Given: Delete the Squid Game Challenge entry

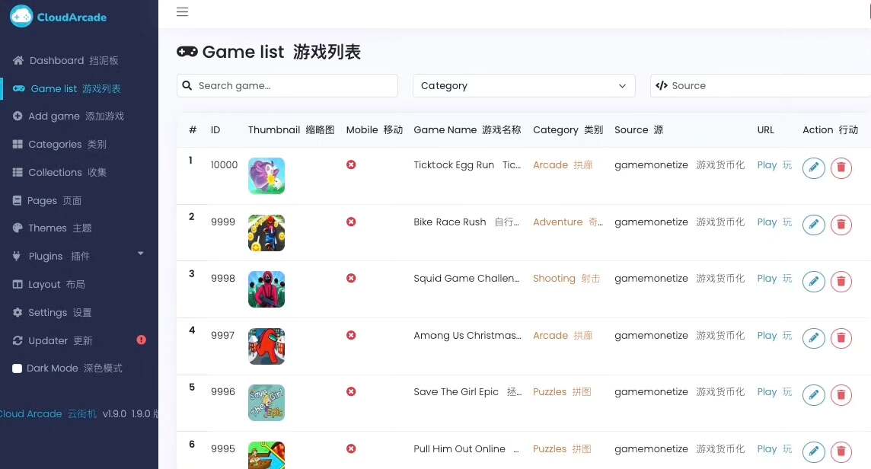Looking at the screenshot, I should coord(841,281).
